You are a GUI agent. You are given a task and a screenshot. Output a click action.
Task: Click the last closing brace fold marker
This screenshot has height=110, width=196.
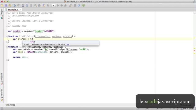tap(7, 60)
